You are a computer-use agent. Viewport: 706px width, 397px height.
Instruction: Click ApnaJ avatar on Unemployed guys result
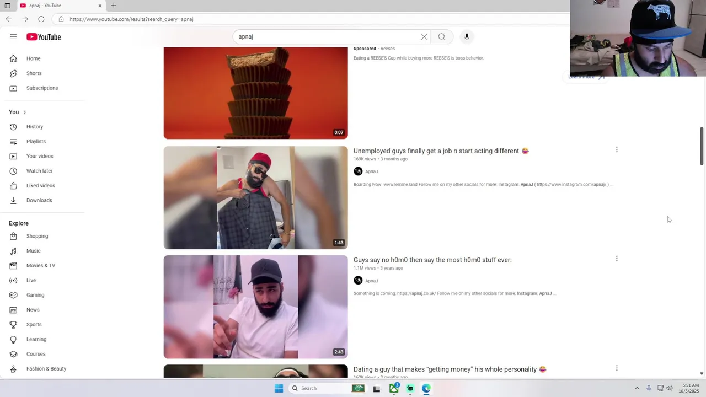tap(358, 171)
